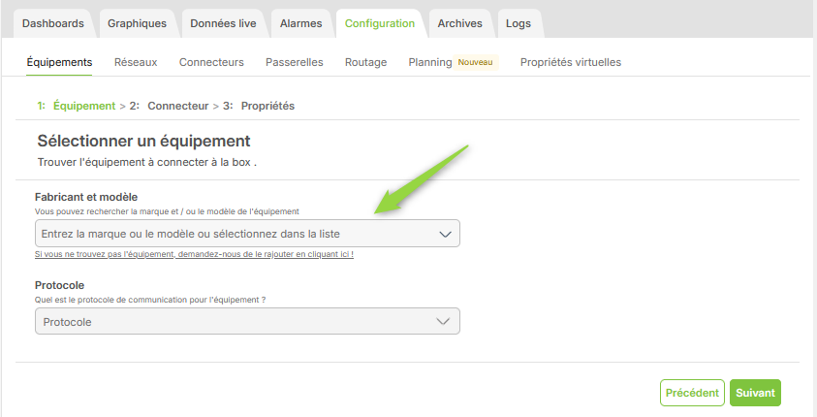Select the Configuration tab
Image resolution: width=817 pixels, height=417 pixels.
pyautogui.click(x=380, y=23)
